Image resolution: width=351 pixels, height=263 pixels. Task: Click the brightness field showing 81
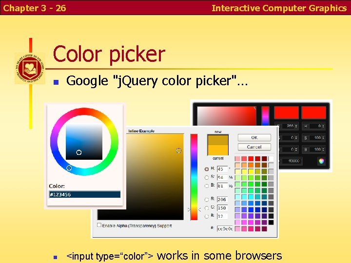[222, 186]
